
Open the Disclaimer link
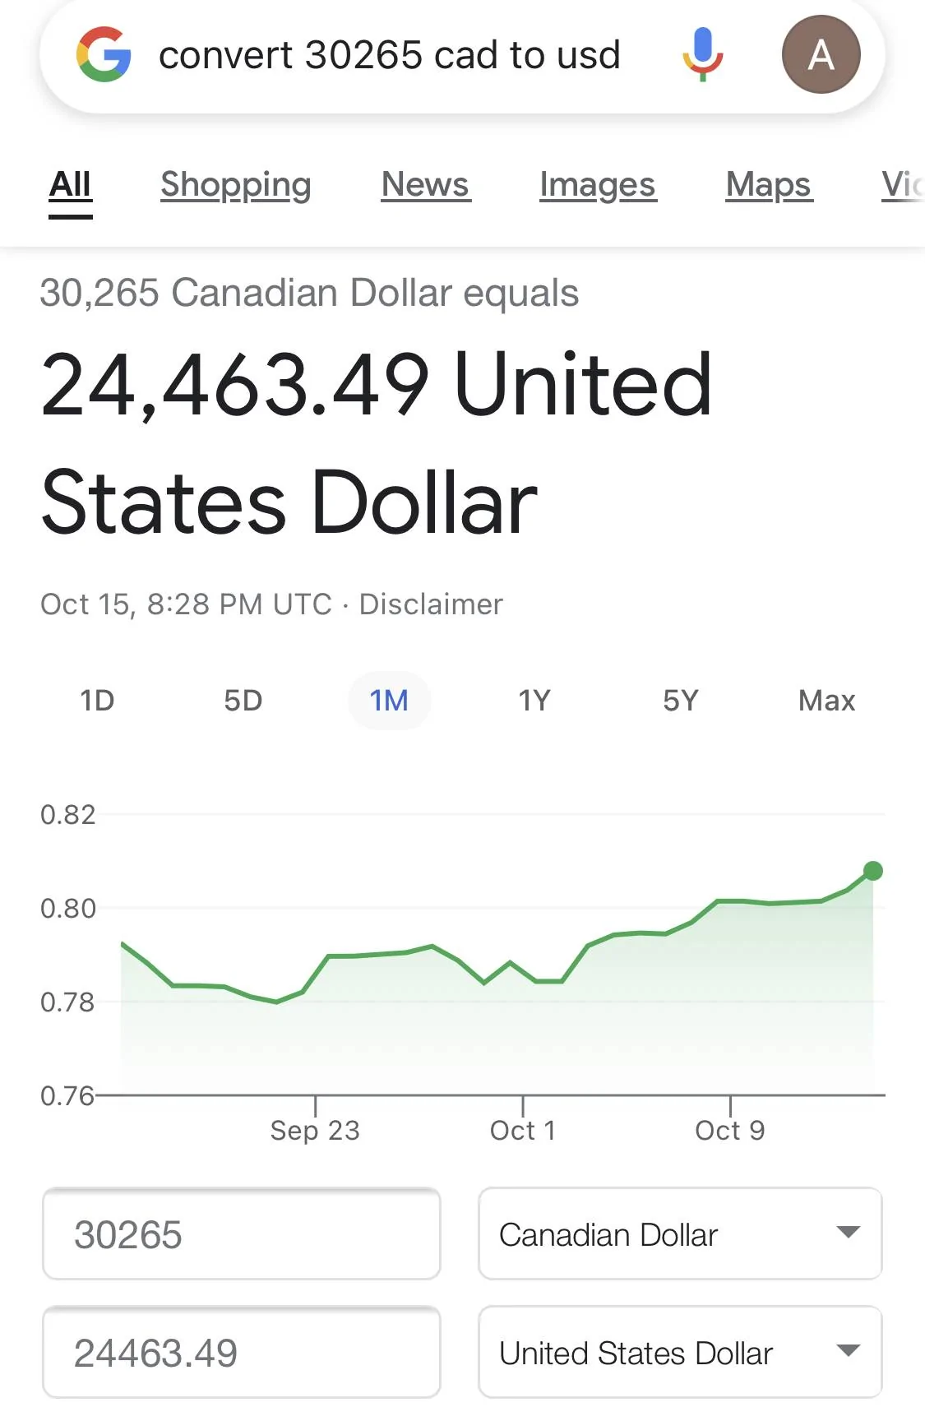click(x=431, y=604)
